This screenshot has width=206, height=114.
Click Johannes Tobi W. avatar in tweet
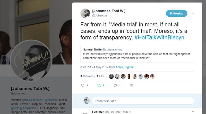tap(85, 13)
